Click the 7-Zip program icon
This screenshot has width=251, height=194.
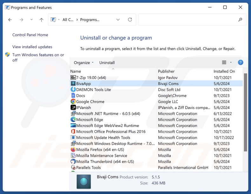pyautogui.click(x=73, y=78)
